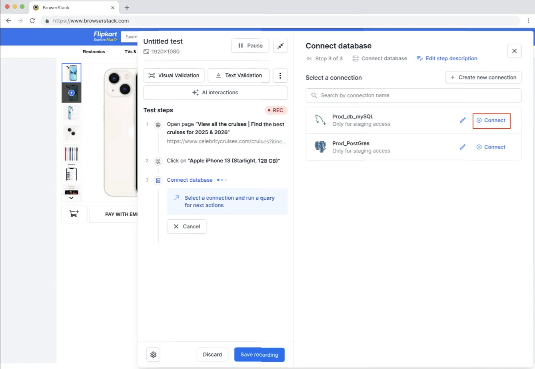Image resolution: width=535 pixels, height=369 pixels.
Task: Expand the Electronics category dropdown
Action: [96, 52]
